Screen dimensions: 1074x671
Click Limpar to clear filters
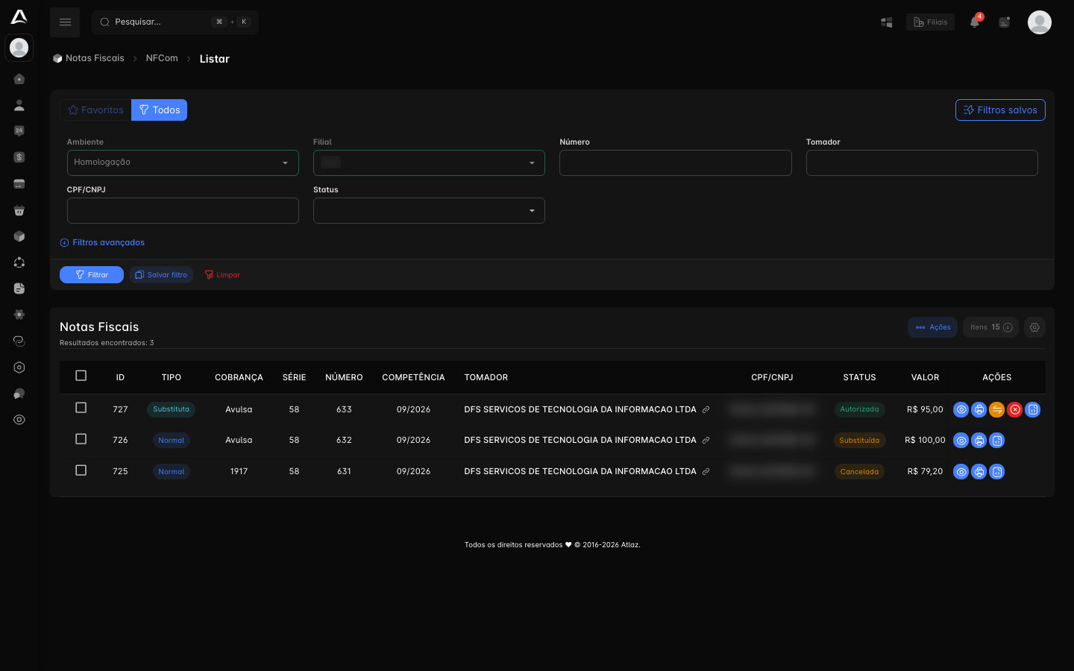[222, 275]
